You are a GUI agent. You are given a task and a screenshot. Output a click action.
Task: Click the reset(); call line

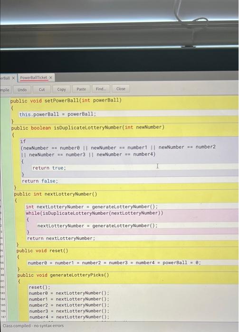tap(39, 287)
